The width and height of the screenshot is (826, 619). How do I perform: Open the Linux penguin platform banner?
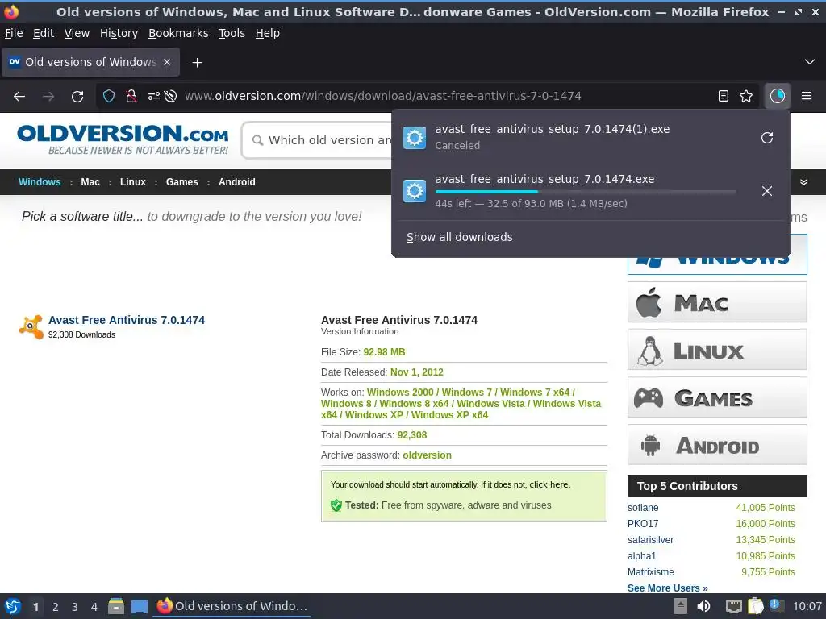click(x=717, y=350)
